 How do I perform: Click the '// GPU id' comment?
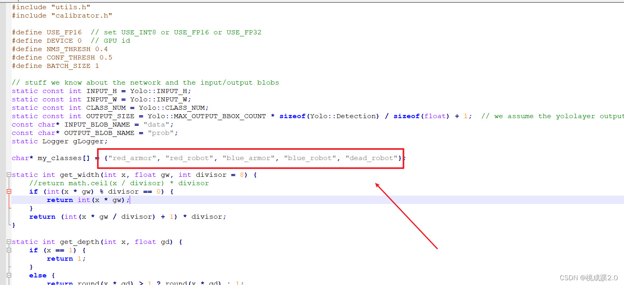pyautogui.click(x=111, y=41)
